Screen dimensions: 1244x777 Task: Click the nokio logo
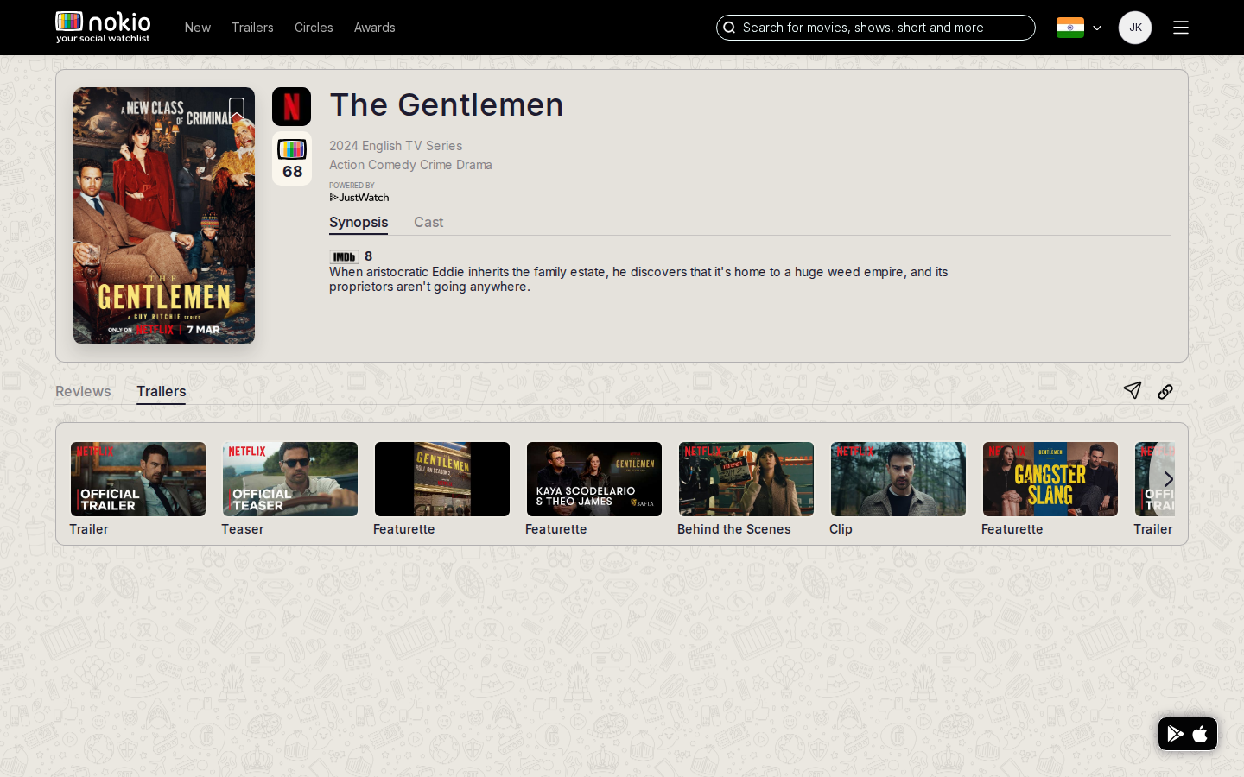pos(103,27)
